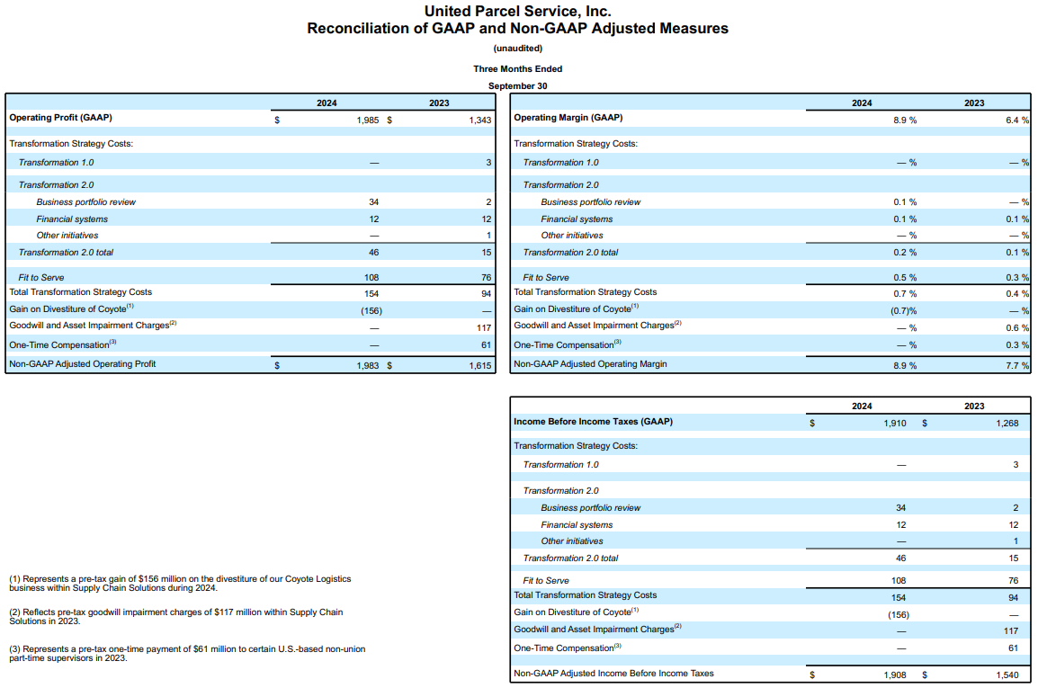The width and height of the screenshot is (1038, 688).
Task: Select the "Operating Margin (GAAP)" row label
Action: 568,118
